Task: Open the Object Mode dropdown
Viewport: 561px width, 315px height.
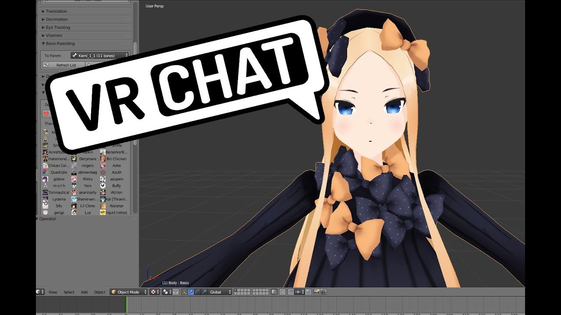Action: coord(129,292)
